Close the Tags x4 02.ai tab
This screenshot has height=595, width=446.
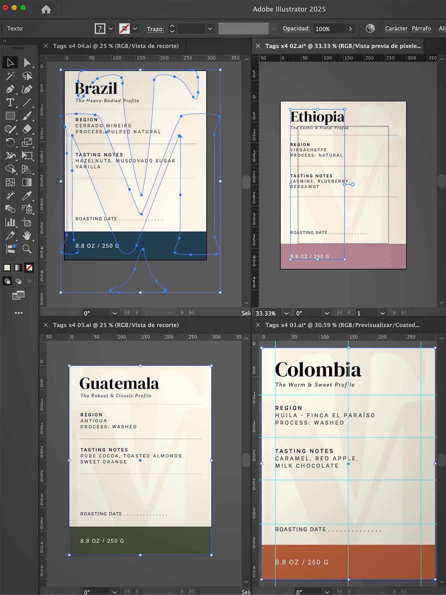(258, 46)
